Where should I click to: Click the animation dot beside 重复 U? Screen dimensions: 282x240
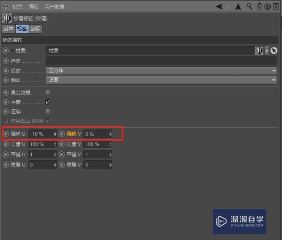pos(6,165)
